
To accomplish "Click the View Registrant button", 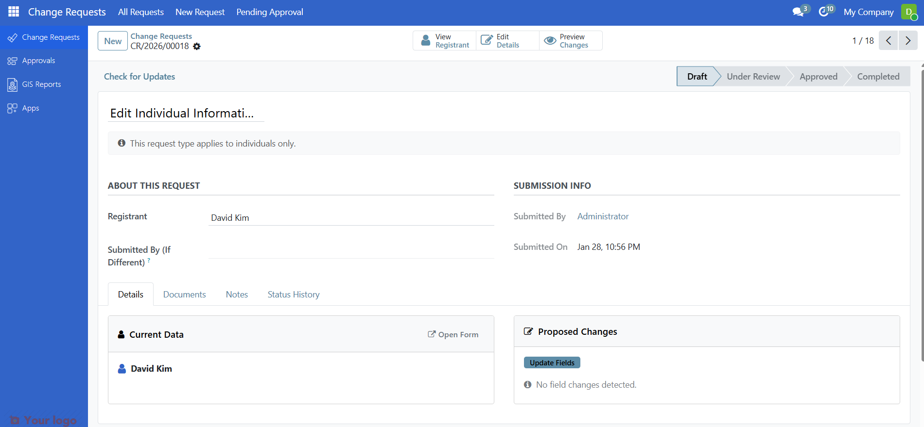I will (445, 41).
